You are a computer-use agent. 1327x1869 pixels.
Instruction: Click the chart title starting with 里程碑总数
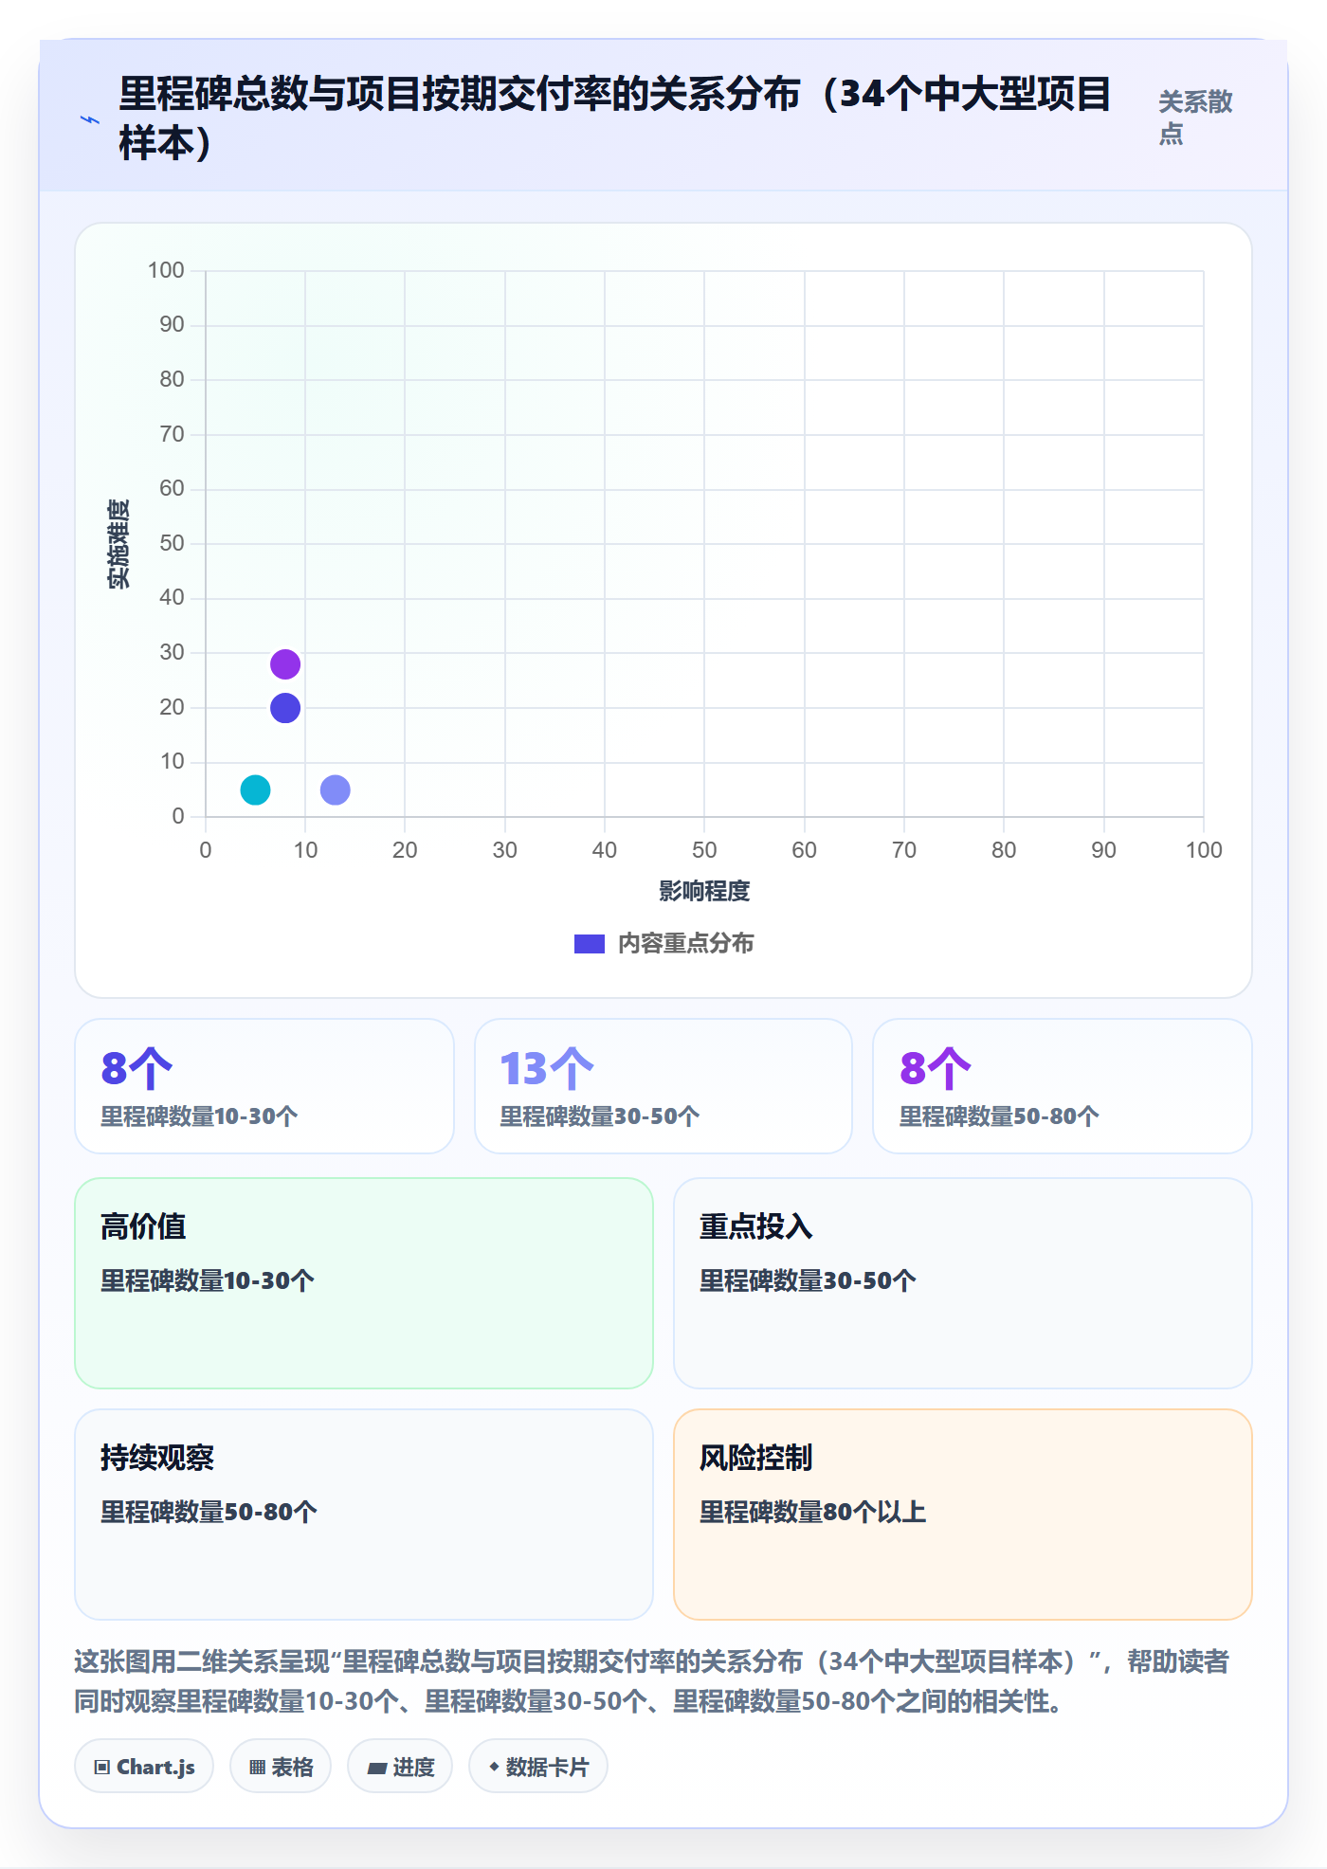point(614,118)
